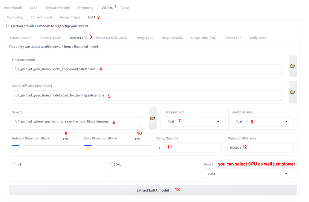
Task: Open the Save precision dropdown
Action: (194, 122)
